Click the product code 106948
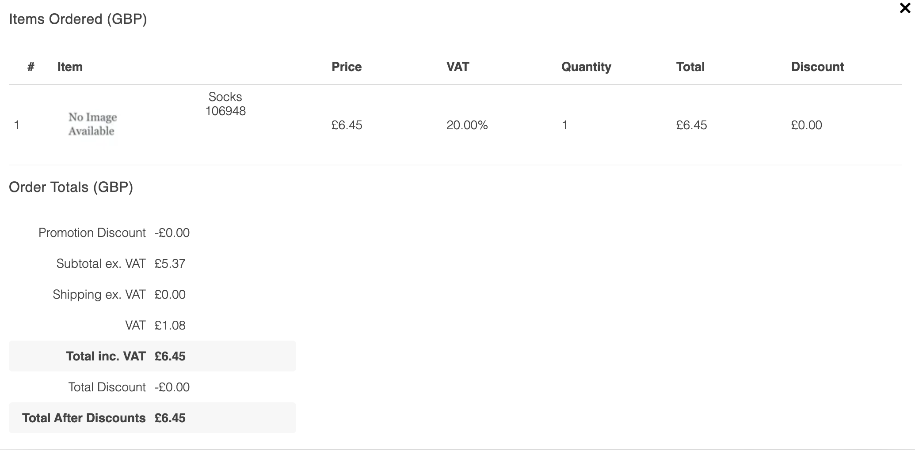Viewport: 915px width, 450px height. [x=225, y=111]
